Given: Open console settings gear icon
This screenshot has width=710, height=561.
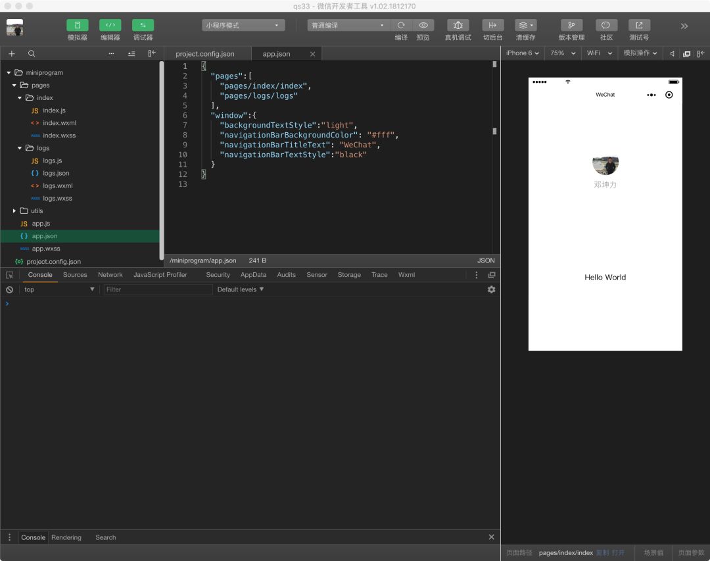Looking at the screenshot, I should (x=491, y=289).
